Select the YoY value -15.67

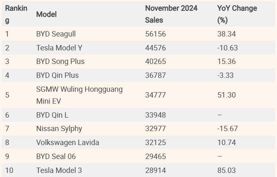pyautogui.click(x=227, y=129)
